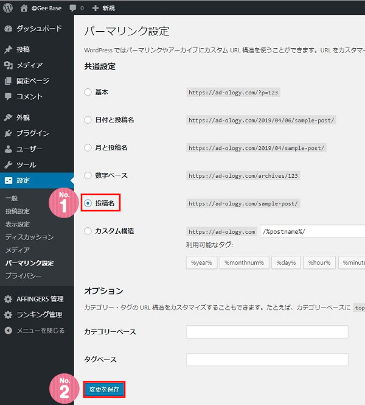Screen dimensions: 365x405
Task: Click the 共通設定 heading
Action: point(100,66)
